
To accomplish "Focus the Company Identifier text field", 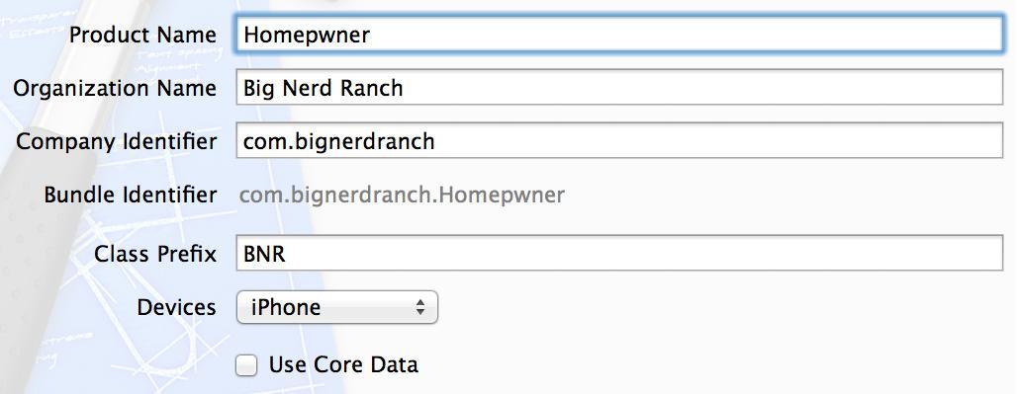I will [x=619, y=141].
